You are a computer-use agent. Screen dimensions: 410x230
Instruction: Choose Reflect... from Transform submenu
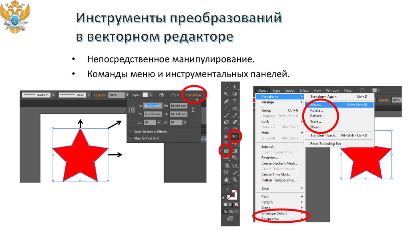[339, 116]
